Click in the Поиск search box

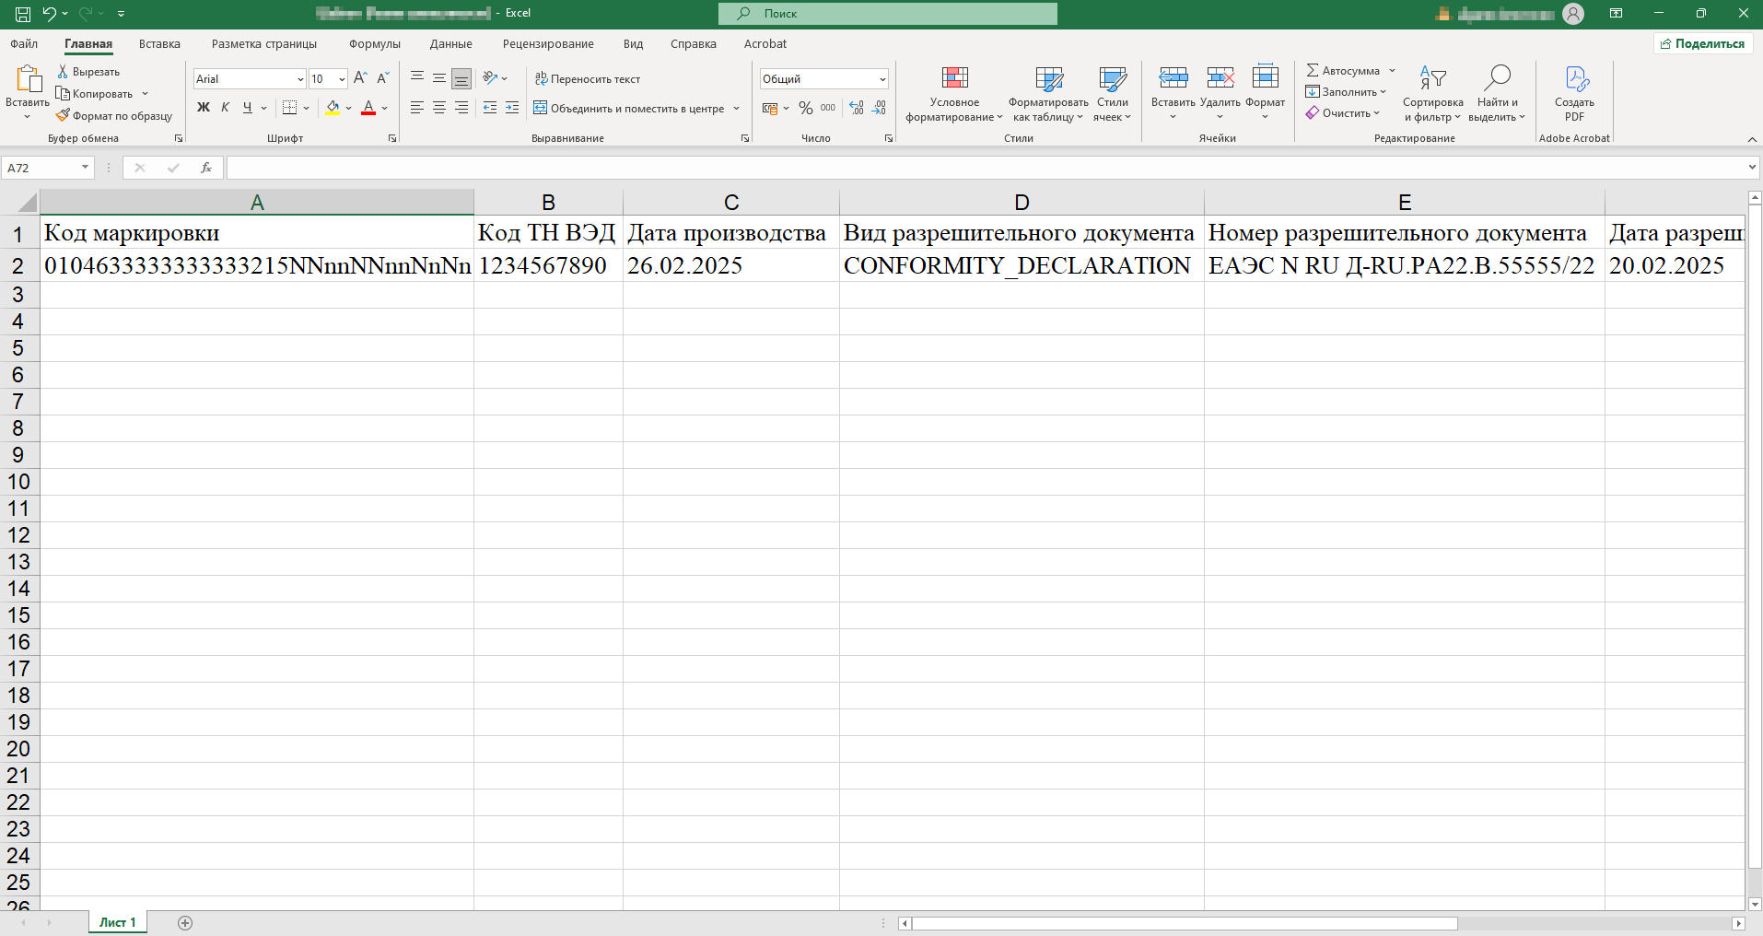888,14
